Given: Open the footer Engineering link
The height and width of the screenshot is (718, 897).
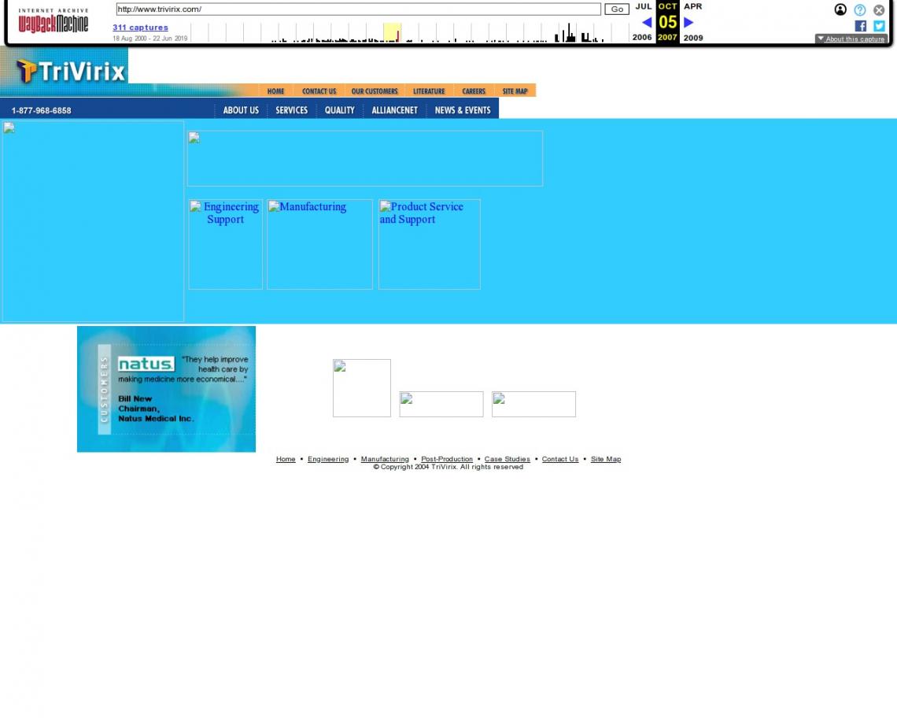Looking at the screenshot, I should (328, 459).
